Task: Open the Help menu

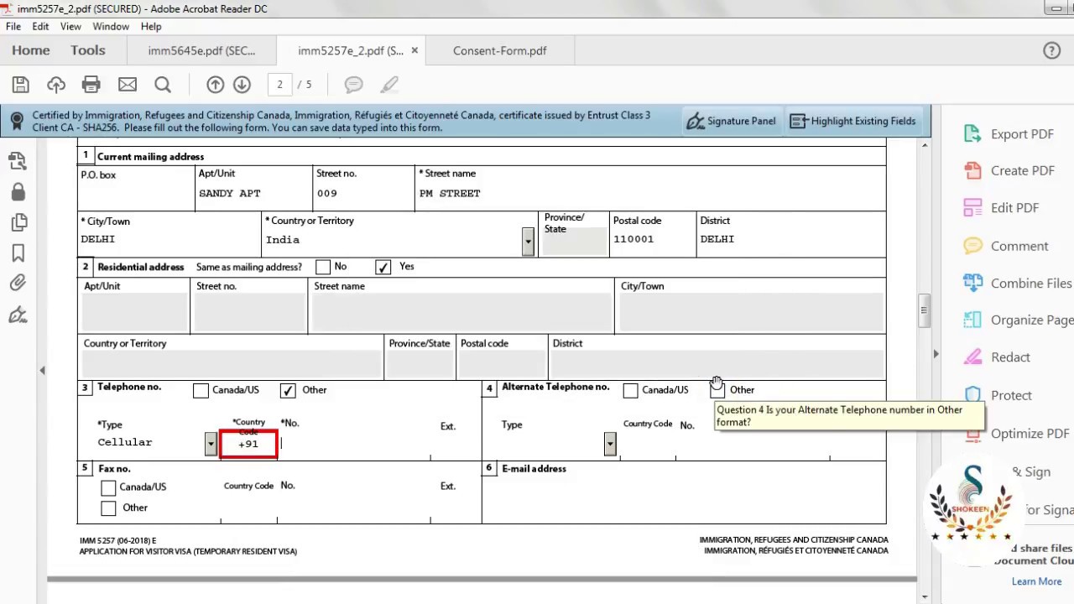Action: point(151,26)
